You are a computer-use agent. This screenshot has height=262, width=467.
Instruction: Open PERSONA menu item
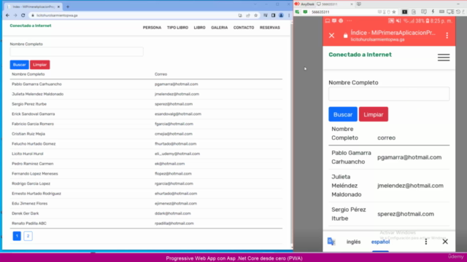coord(152,28)
